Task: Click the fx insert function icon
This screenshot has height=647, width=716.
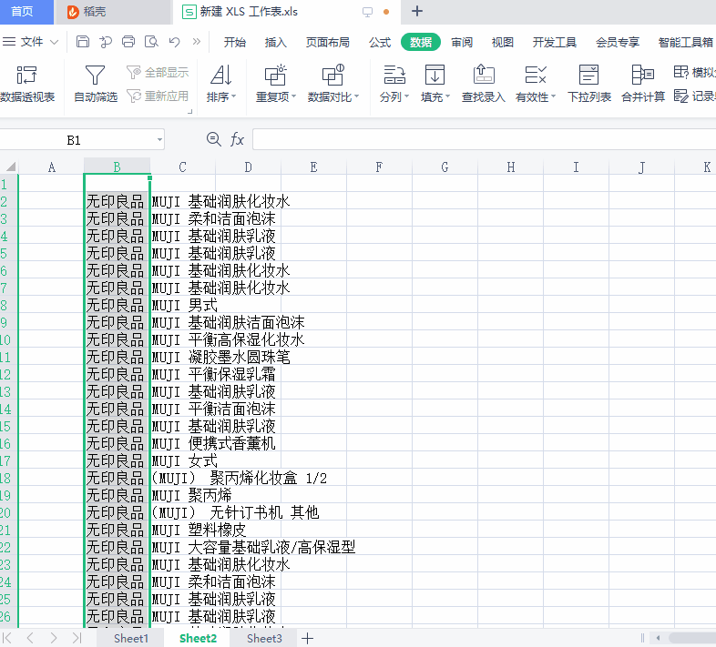Action: click(237, 139)
